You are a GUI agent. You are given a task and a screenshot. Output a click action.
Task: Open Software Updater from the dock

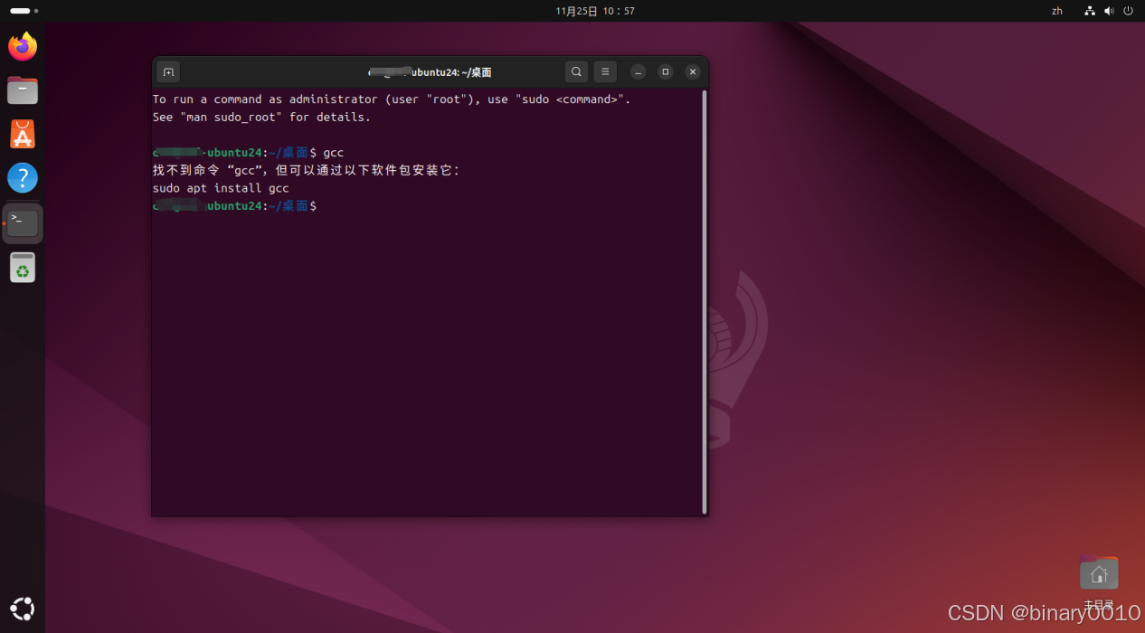pyautogui.click(x=23, y=267)
